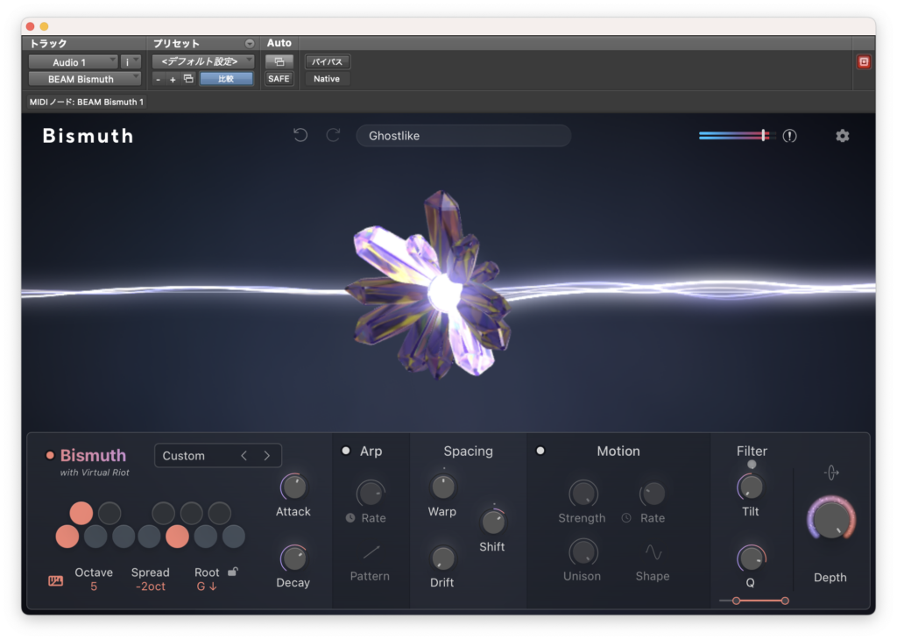The image size is (897, 640).
Task: Click the 比較 compare button
Action: point(227,79)
